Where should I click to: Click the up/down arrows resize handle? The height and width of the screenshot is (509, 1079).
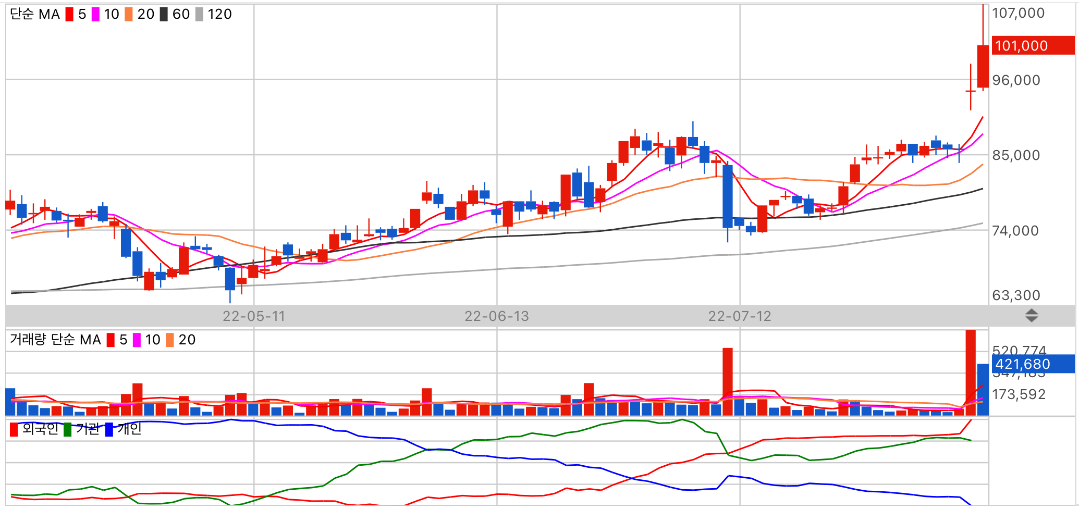(x=1032, y=315)
